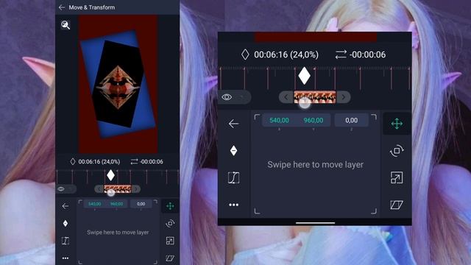Screen dimensions: 471x265
Task: Jump to previous keyframe with the left chevron in the enlarged view
Action: [x=286, y=97]
